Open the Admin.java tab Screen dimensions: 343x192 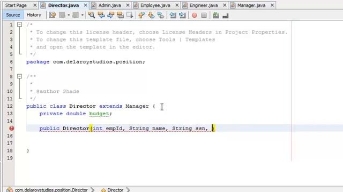(x=109, y=5)
